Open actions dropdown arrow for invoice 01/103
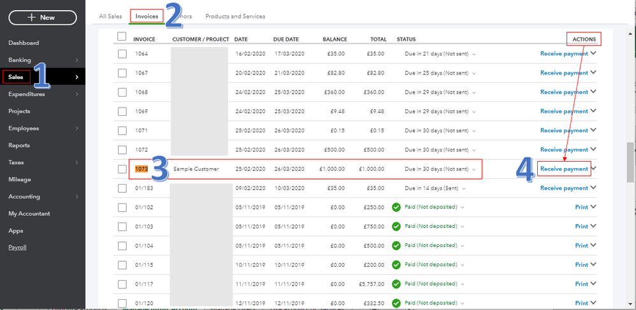 tap(593, 226)
